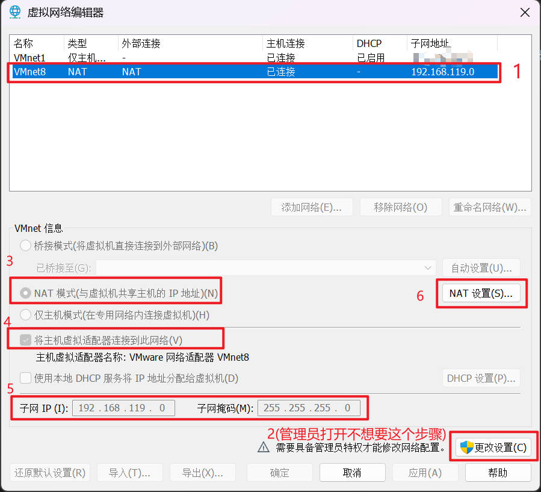This screenshot has width=541, height=492.
Task: Enable 使用本地 DHCP 服务 checkbox
Action: (25, 378)
